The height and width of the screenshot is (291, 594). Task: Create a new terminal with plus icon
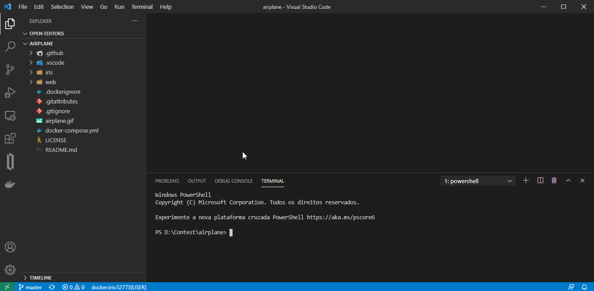526,180
